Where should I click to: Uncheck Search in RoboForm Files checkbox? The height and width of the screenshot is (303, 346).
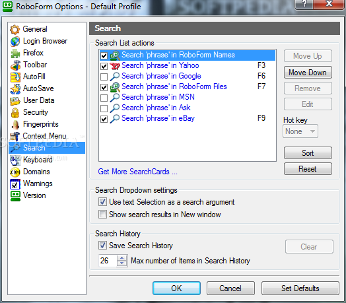point(104,87)
